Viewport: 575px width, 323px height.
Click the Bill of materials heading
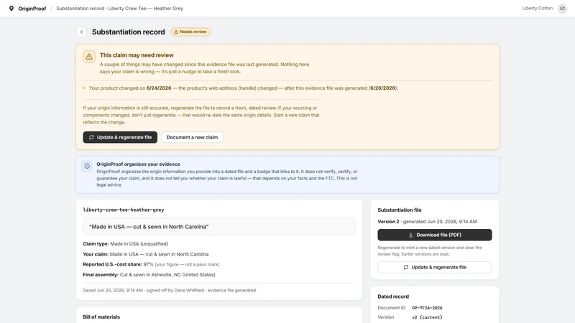pyautogui.click(x=101, y=317)
